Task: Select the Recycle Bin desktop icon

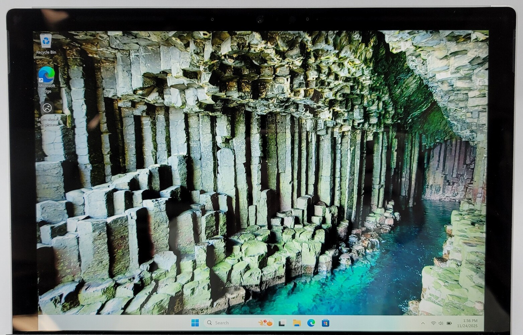Action: point(46,41)
